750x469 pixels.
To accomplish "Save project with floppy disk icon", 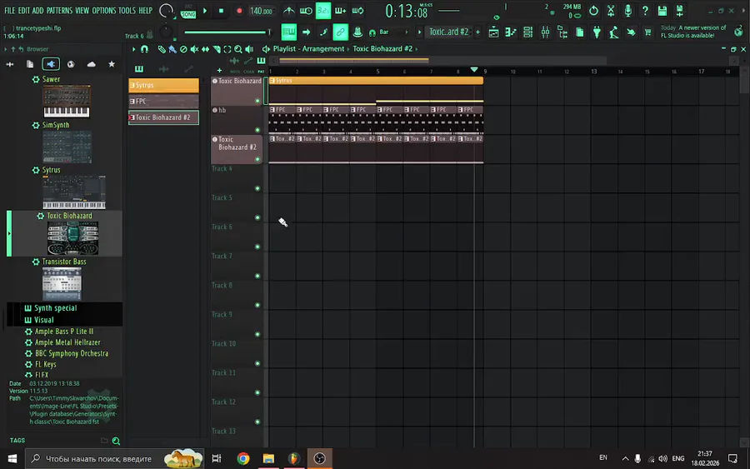I will [x=662, y=11].
